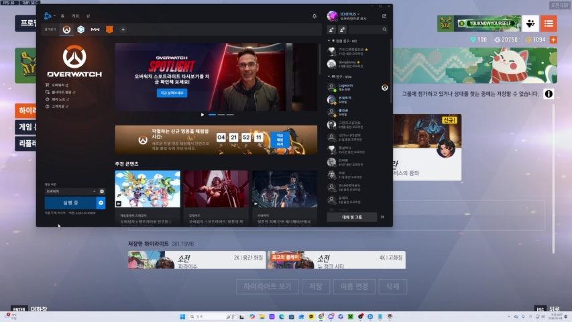The width and height of the screenshot is (572, 322).
Task: Expand the game version dropdown
Action: pos(71,191)
